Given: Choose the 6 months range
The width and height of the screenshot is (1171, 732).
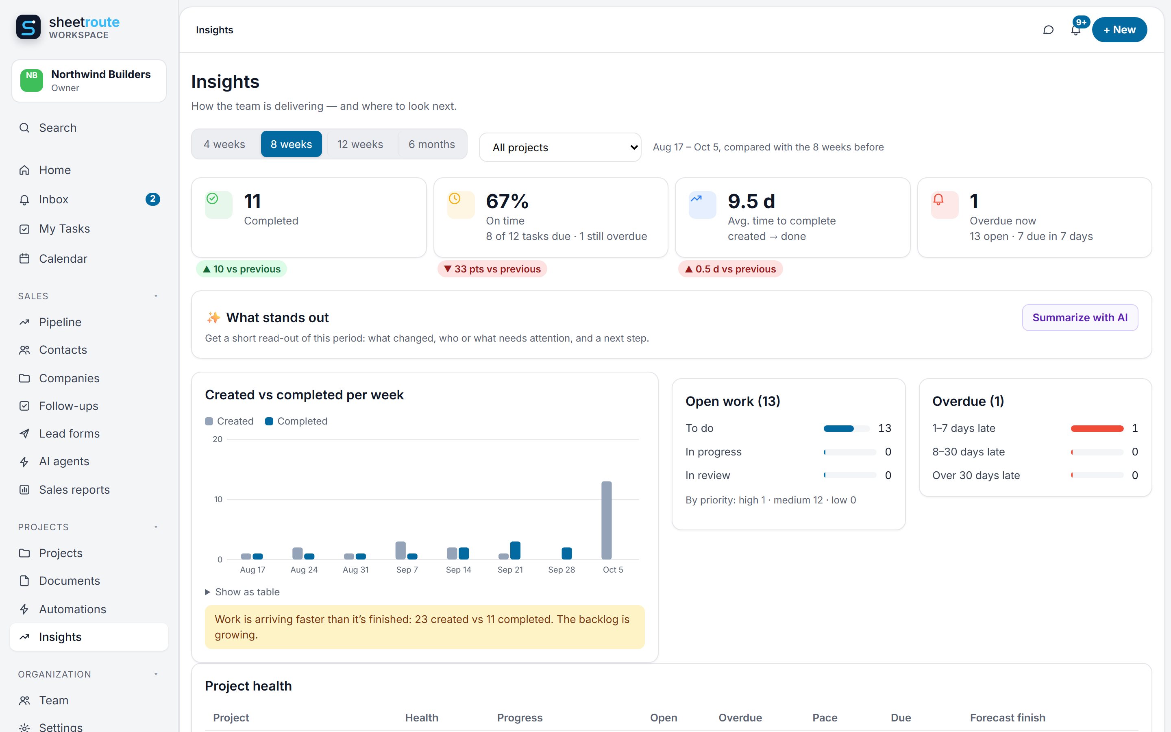Looking at the screenshot, I should [x=432, y=144].
